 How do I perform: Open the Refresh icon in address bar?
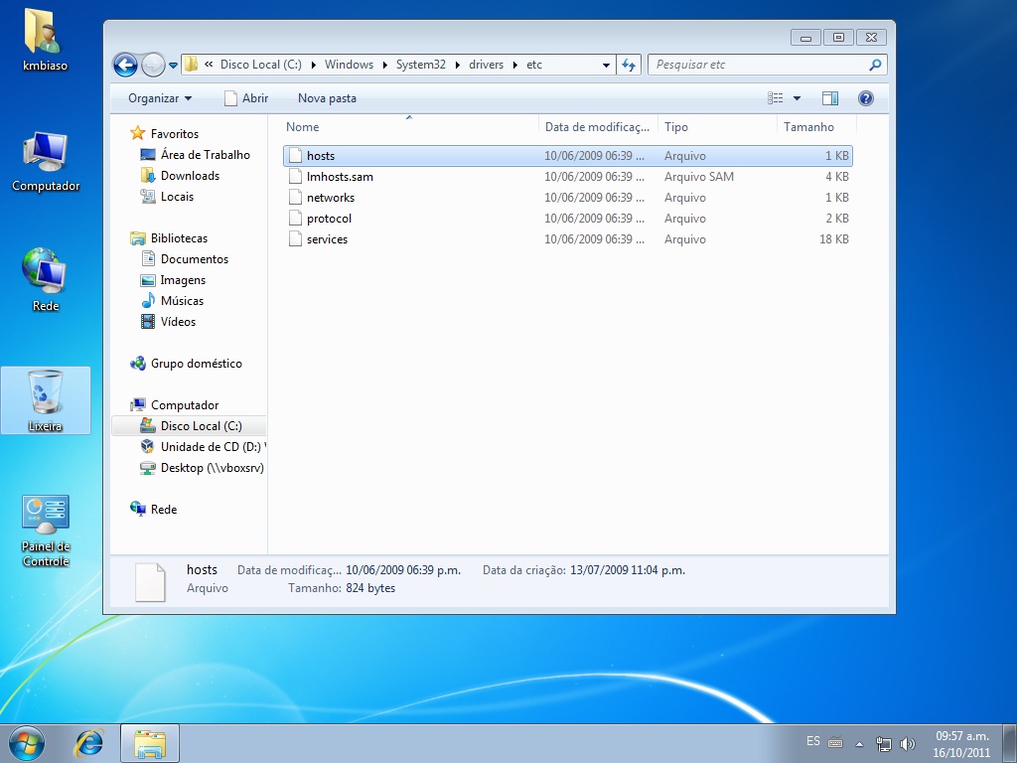[x=630, y=64]
